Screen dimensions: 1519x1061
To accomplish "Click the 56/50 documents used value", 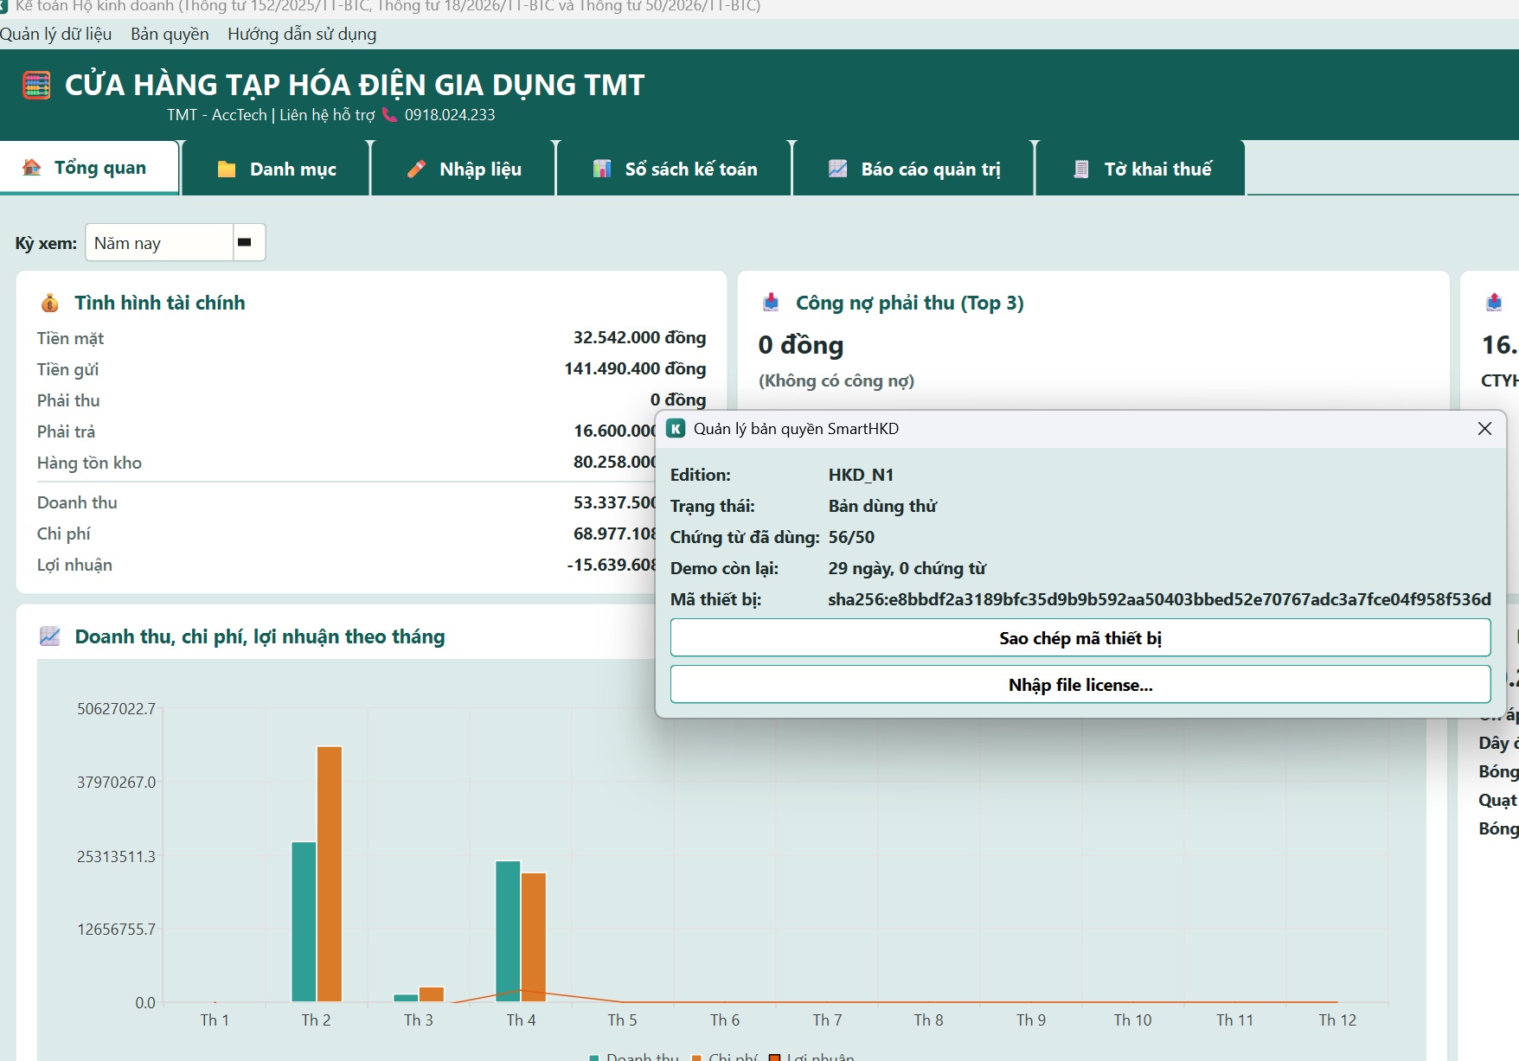I will click(851, 537).
